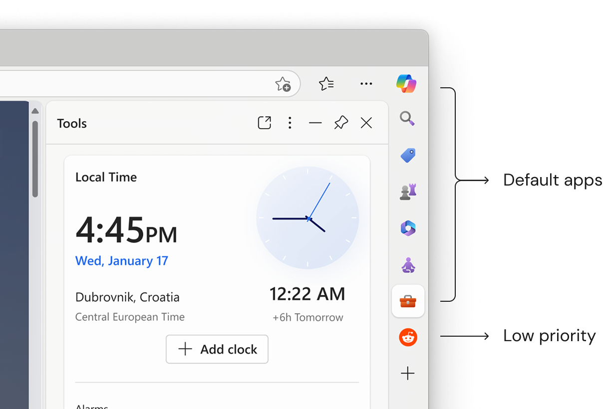Open the Microsoft 365 sidebar icon
This screenshot has height=409, width=612.
point(408,228)
